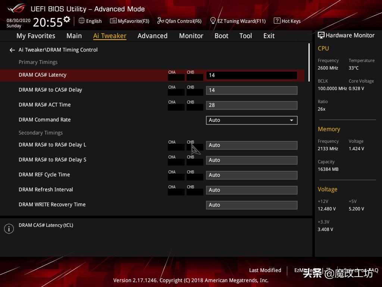Open Hot Keys question mark icon
Viewport: 382px width, 287px height.
(277, 21)
